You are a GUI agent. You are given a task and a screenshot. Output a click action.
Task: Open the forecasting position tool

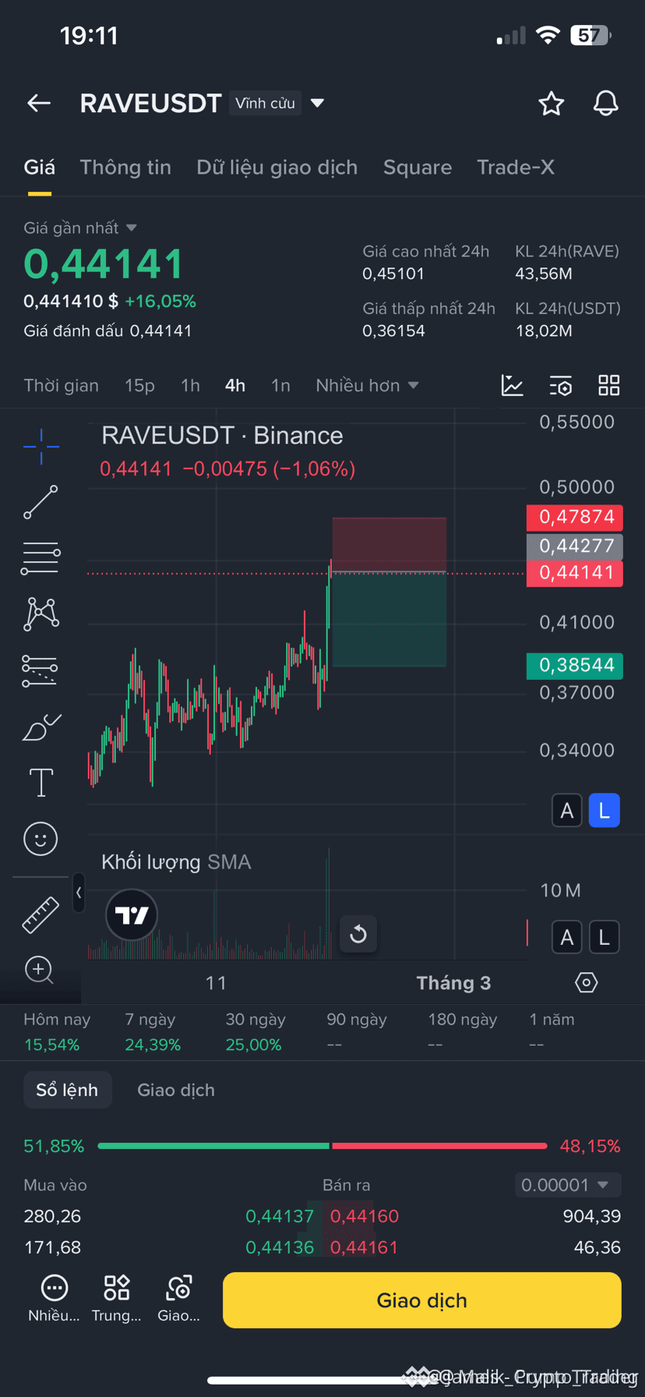pyautogui.click(x=40, y=670)
